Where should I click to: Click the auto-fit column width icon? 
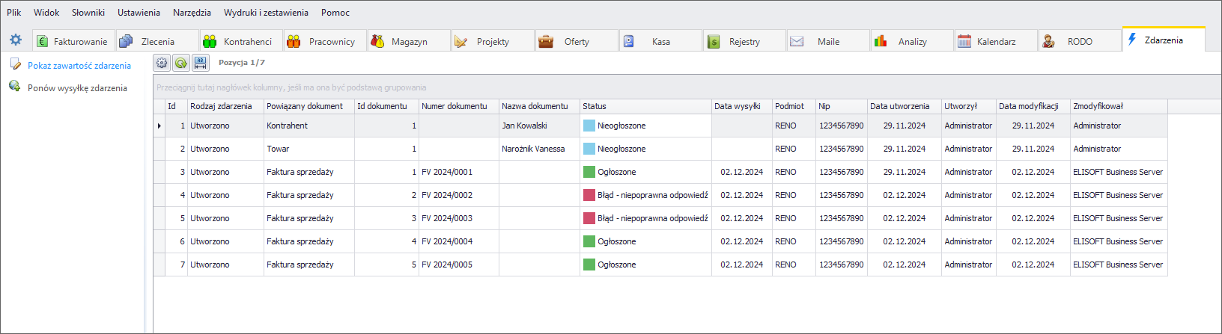coord(201,63)
